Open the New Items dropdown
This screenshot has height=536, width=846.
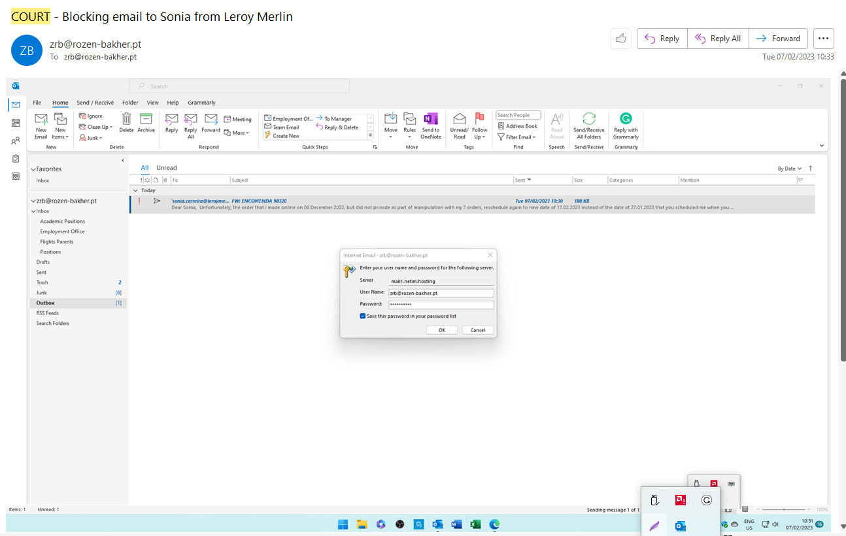60,126
